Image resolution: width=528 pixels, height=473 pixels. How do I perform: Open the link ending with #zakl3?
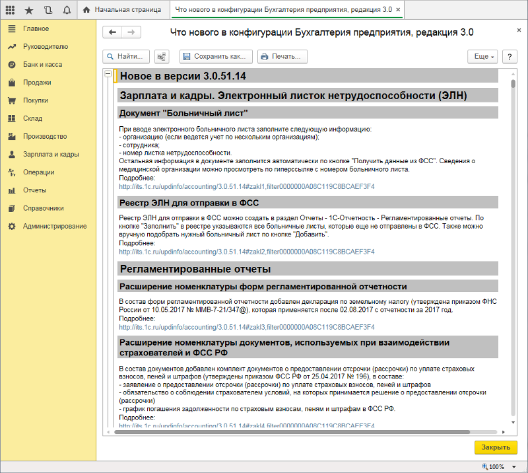[246, 327]
